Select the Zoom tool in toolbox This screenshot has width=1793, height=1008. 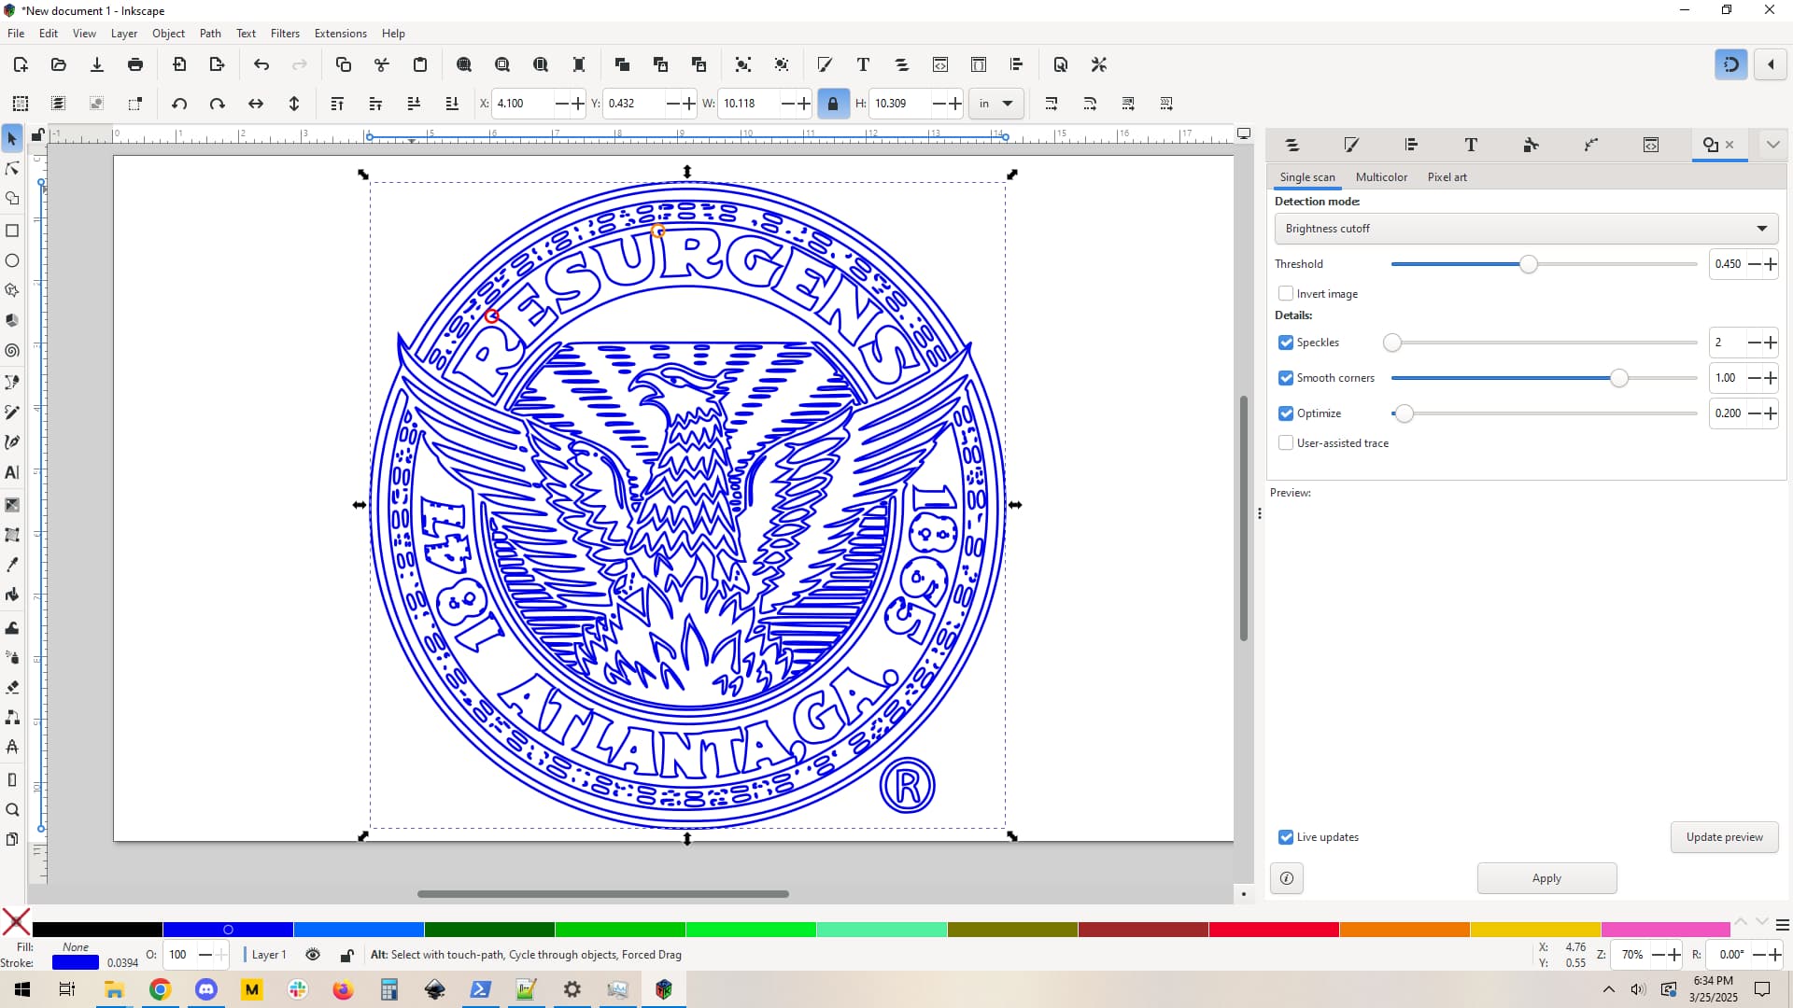click(12, 810)
